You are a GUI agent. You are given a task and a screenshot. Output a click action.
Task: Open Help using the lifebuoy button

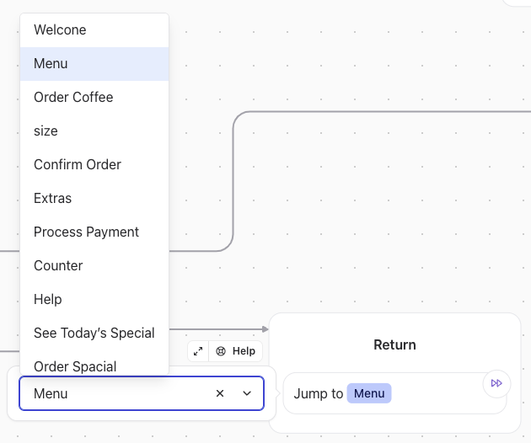pos(236,351)
